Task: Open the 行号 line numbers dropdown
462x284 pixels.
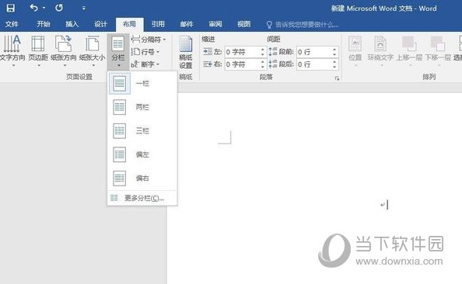Action: (x=145, y=52)
